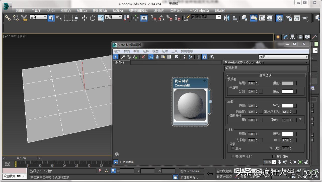This screenshot has width=322, height=182.
Task: Open the 材质 menu in Slate editor
Action: [x=127, y=51]
